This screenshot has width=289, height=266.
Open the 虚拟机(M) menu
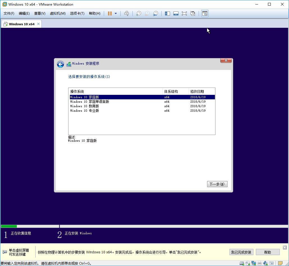click(x=58, y=13)
